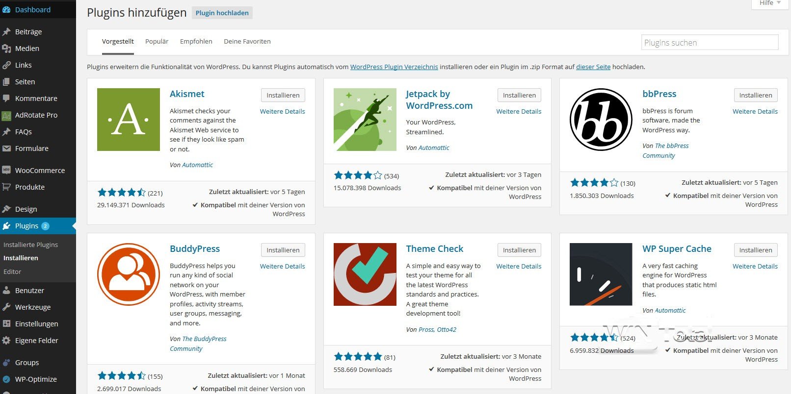Follow the dieser Seite link
This screenshot has height=394, width=791.
click(593, 67)
